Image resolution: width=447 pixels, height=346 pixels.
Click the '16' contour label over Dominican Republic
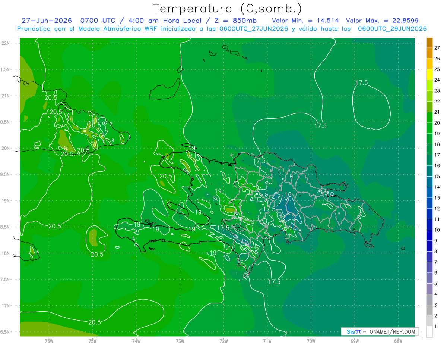pos(288,195)
